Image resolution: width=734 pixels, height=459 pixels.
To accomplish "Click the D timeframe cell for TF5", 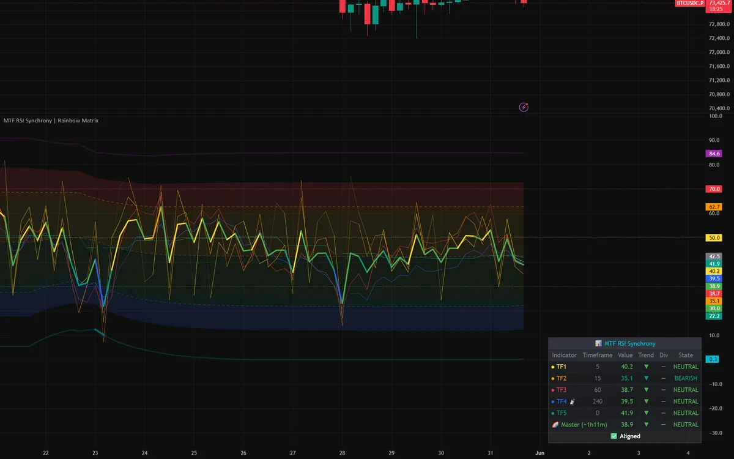I will [597, 413].
